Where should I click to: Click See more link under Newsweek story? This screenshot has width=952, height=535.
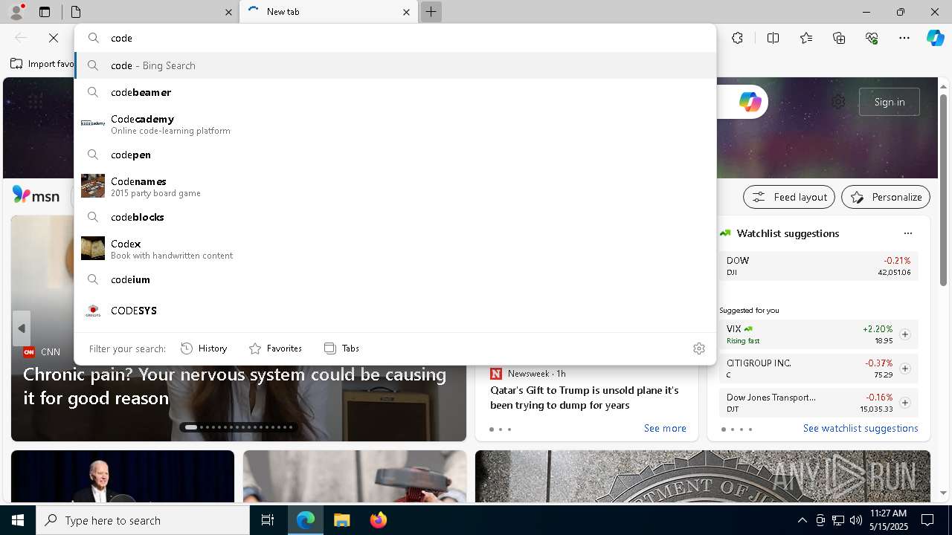coord(665,428)
